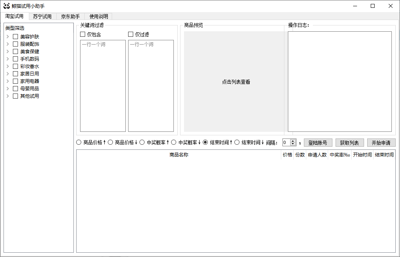Open the 苏宁试用 tab
The height and width of the screenshot is (257, 400).
[x=42, y=16]
